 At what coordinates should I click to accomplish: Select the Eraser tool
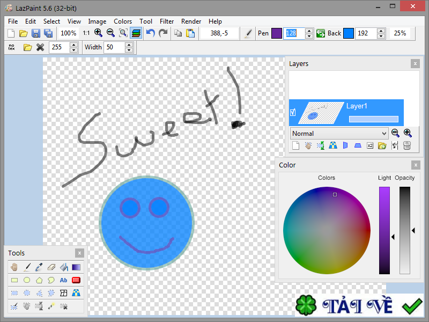(51, 267)
